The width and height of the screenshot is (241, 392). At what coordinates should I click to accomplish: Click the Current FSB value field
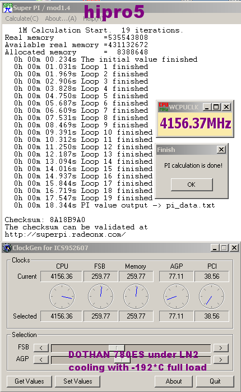pyautogui.click(x=100, y=276)
